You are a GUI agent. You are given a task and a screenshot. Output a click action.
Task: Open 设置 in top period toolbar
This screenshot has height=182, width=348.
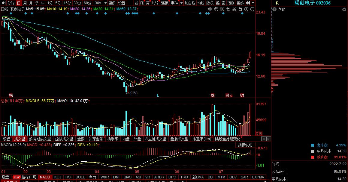coord(122,3)
